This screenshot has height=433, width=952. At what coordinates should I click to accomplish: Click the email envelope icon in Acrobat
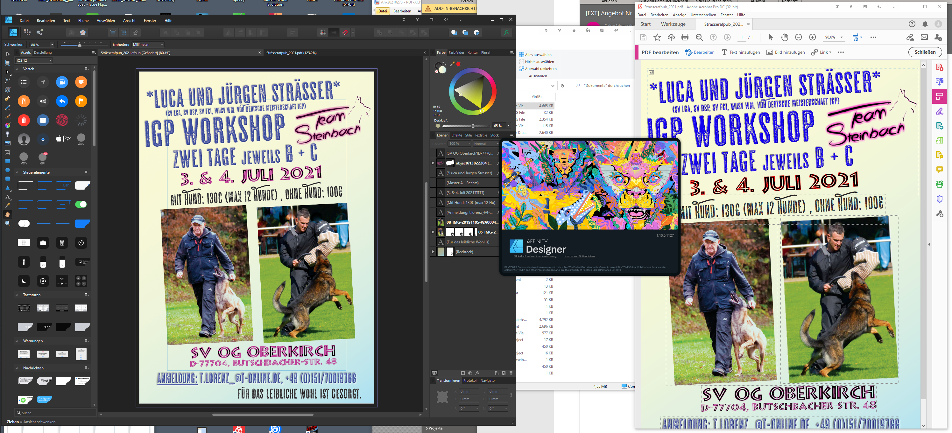point(924,37)
